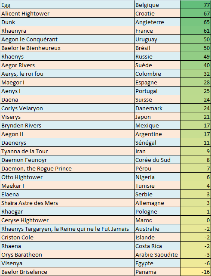This screenshot has height=276, width=211.
Task: Click the Alicent Hightower cell
Action: (x=67, y=13)
